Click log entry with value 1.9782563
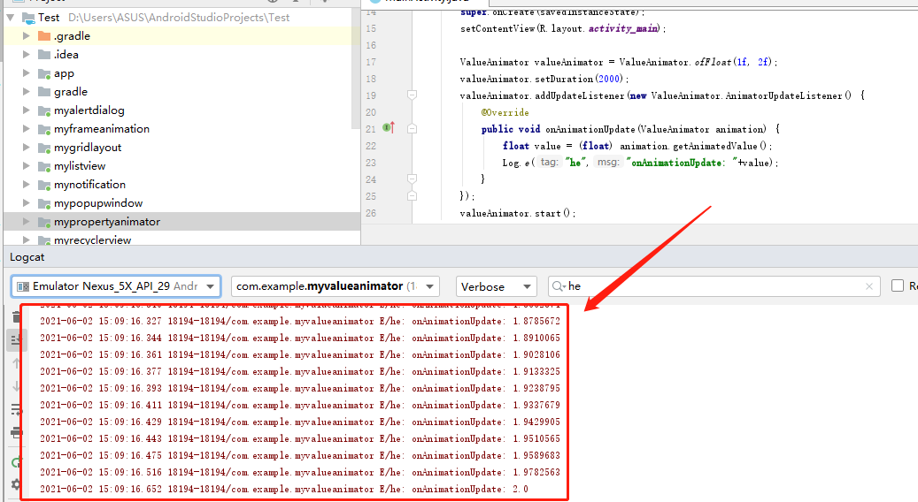 [x=300, y=472]
